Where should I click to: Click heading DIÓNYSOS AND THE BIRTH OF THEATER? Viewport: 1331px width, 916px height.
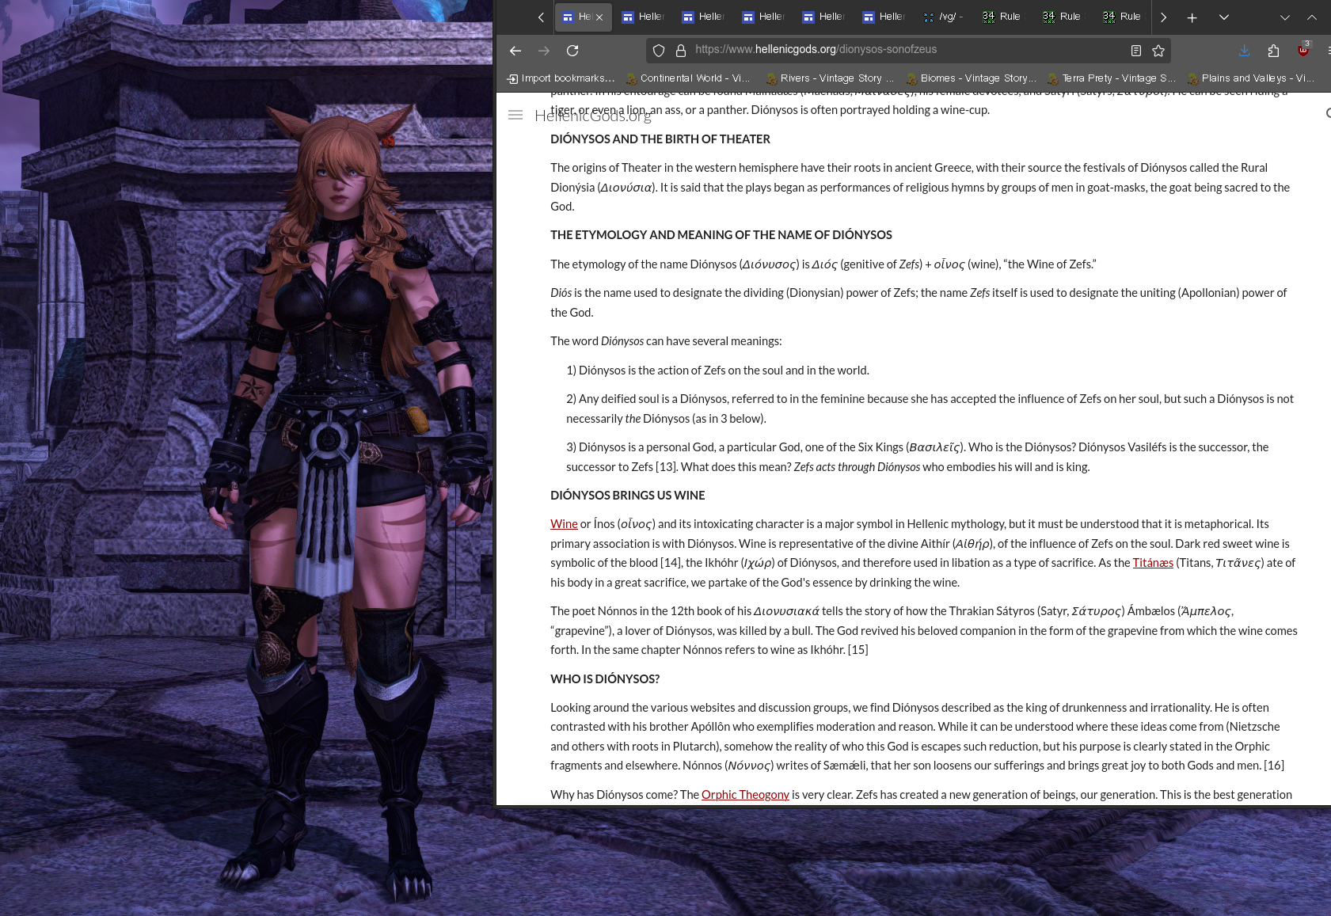point(660,139)
